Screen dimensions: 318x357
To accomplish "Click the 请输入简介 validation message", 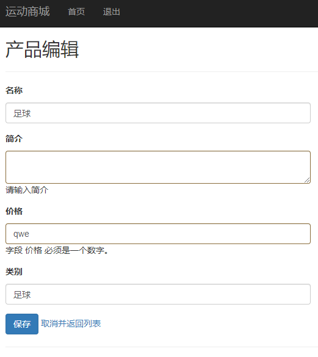I will pyautogui.click(x=27, y=190).
